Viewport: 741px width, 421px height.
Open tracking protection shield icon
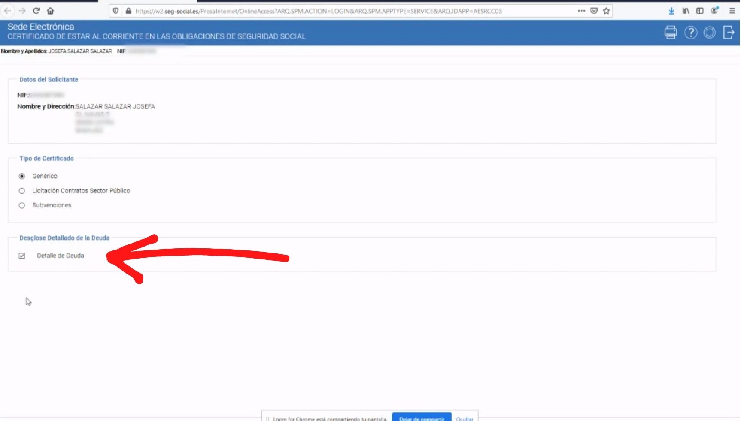[x=115, y=11]
